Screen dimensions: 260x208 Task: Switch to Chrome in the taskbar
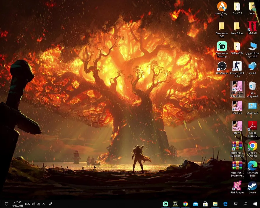tap(185, 204)
